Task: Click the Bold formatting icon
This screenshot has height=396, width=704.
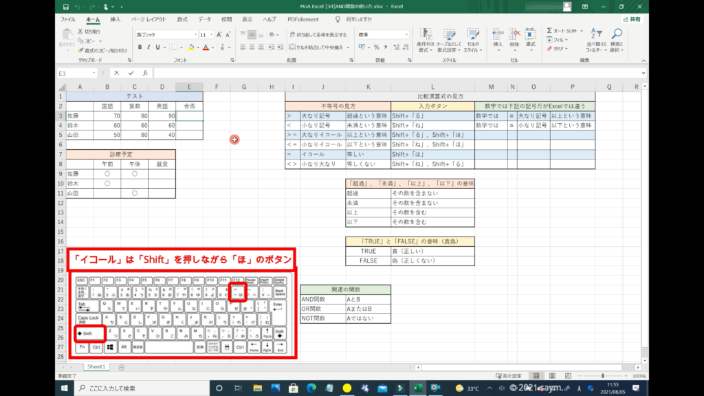Action: [140, 47]
